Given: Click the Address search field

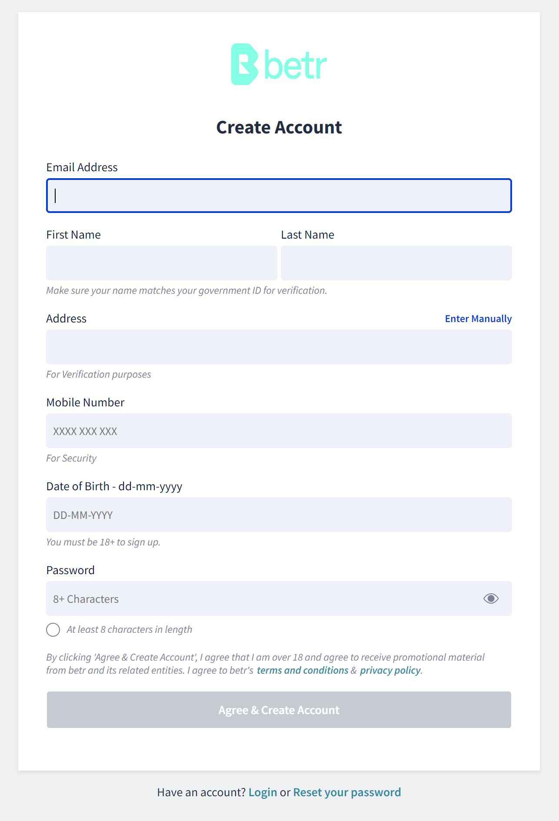Looking at the screenshot, I should (x=279, y=347).
